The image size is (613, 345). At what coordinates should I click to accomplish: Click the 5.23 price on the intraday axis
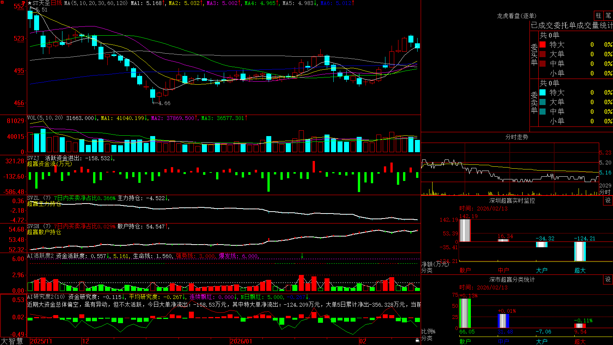605,153
